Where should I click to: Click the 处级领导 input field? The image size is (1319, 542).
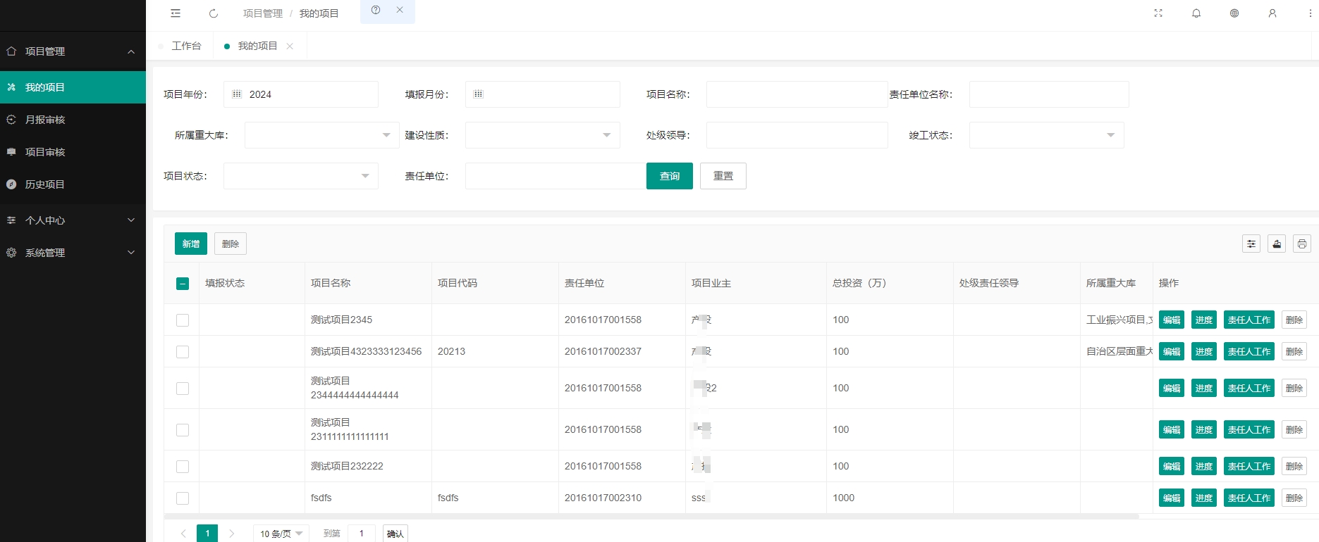[797, 135]
